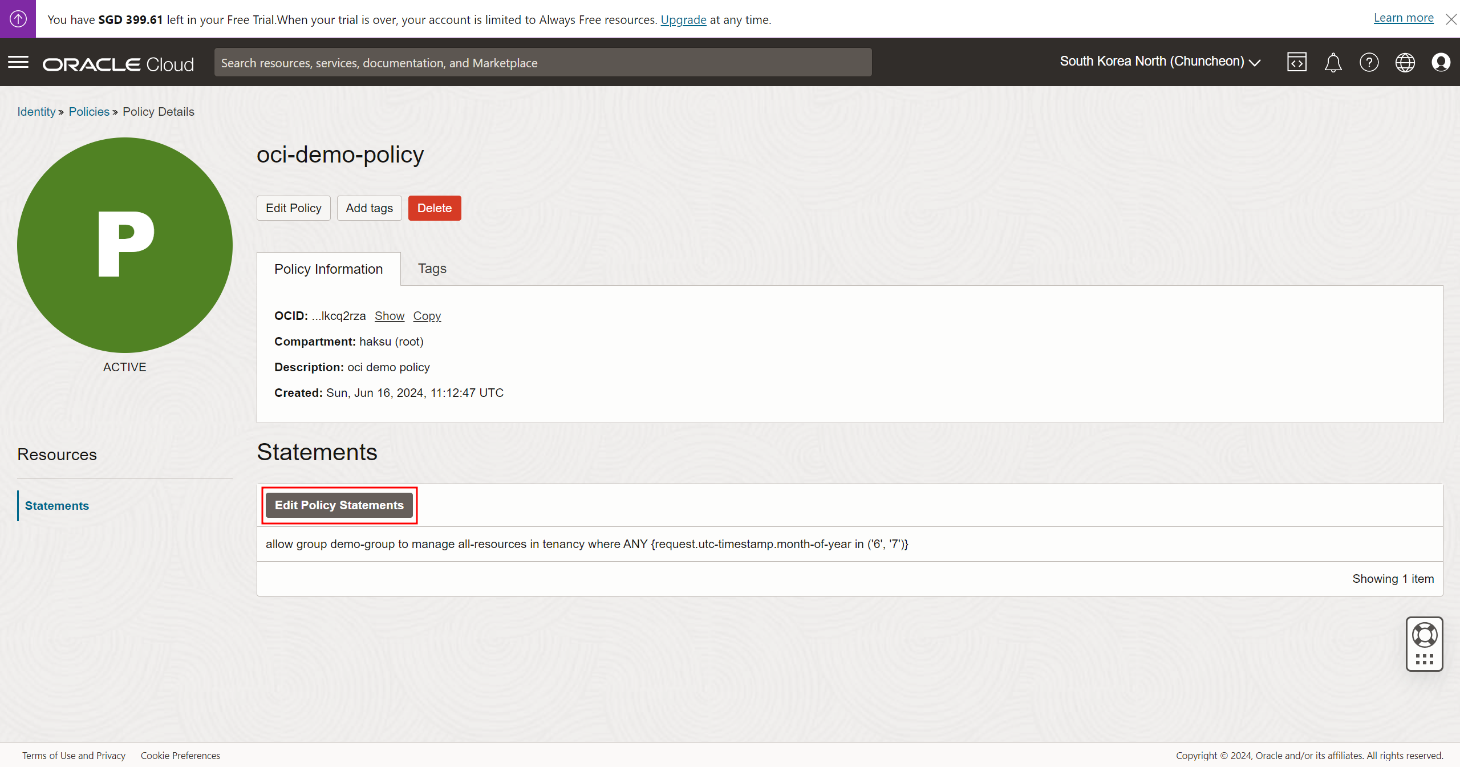Select Statements in Resources sidebar
Viewport: 1460px width, 767px height.
(x=57, y=506)
